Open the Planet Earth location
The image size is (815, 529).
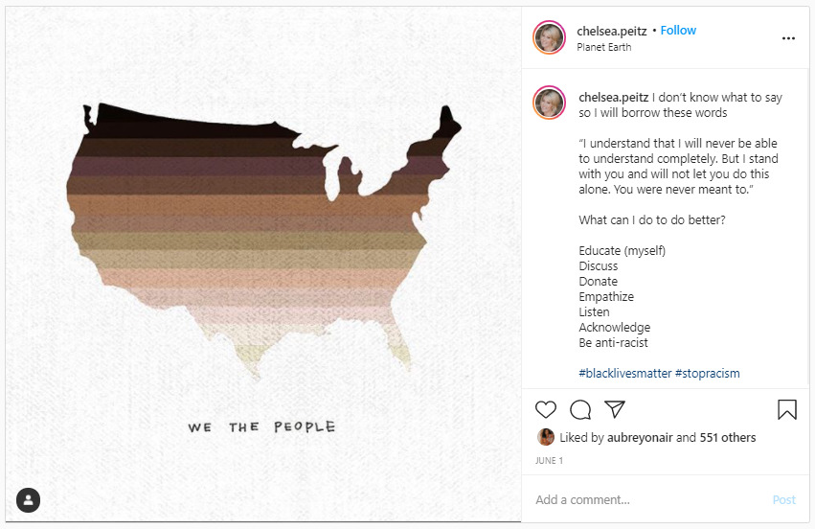(x=603, y=47)
